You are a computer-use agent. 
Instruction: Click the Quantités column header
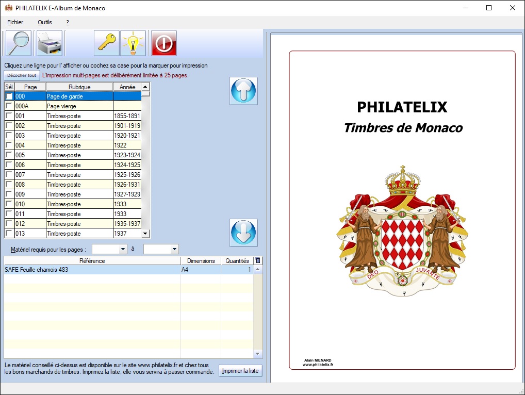237,261
